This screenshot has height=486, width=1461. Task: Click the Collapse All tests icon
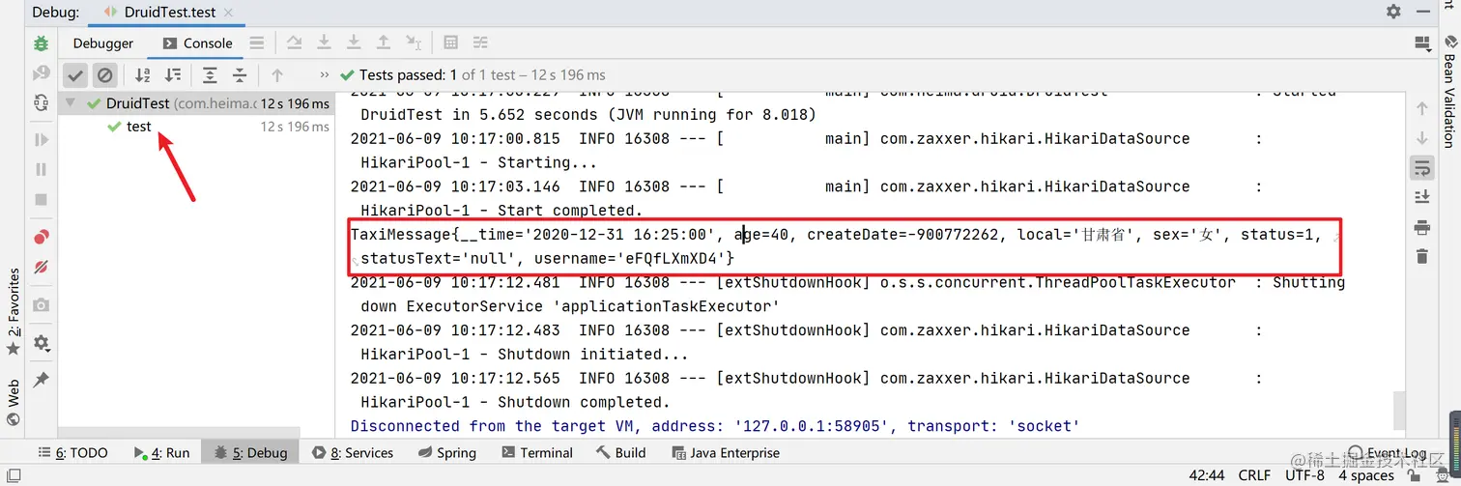click(x=240, y=74)
